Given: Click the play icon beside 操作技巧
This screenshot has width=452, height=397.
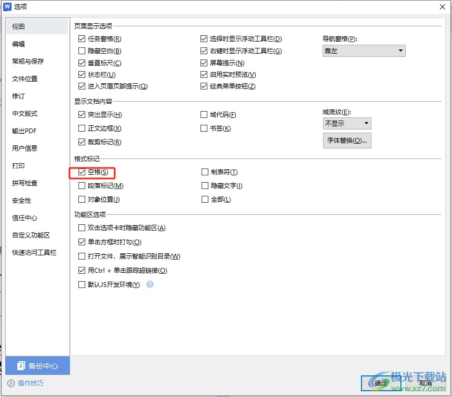Looking at the screenshot, I should click(11, 383).
